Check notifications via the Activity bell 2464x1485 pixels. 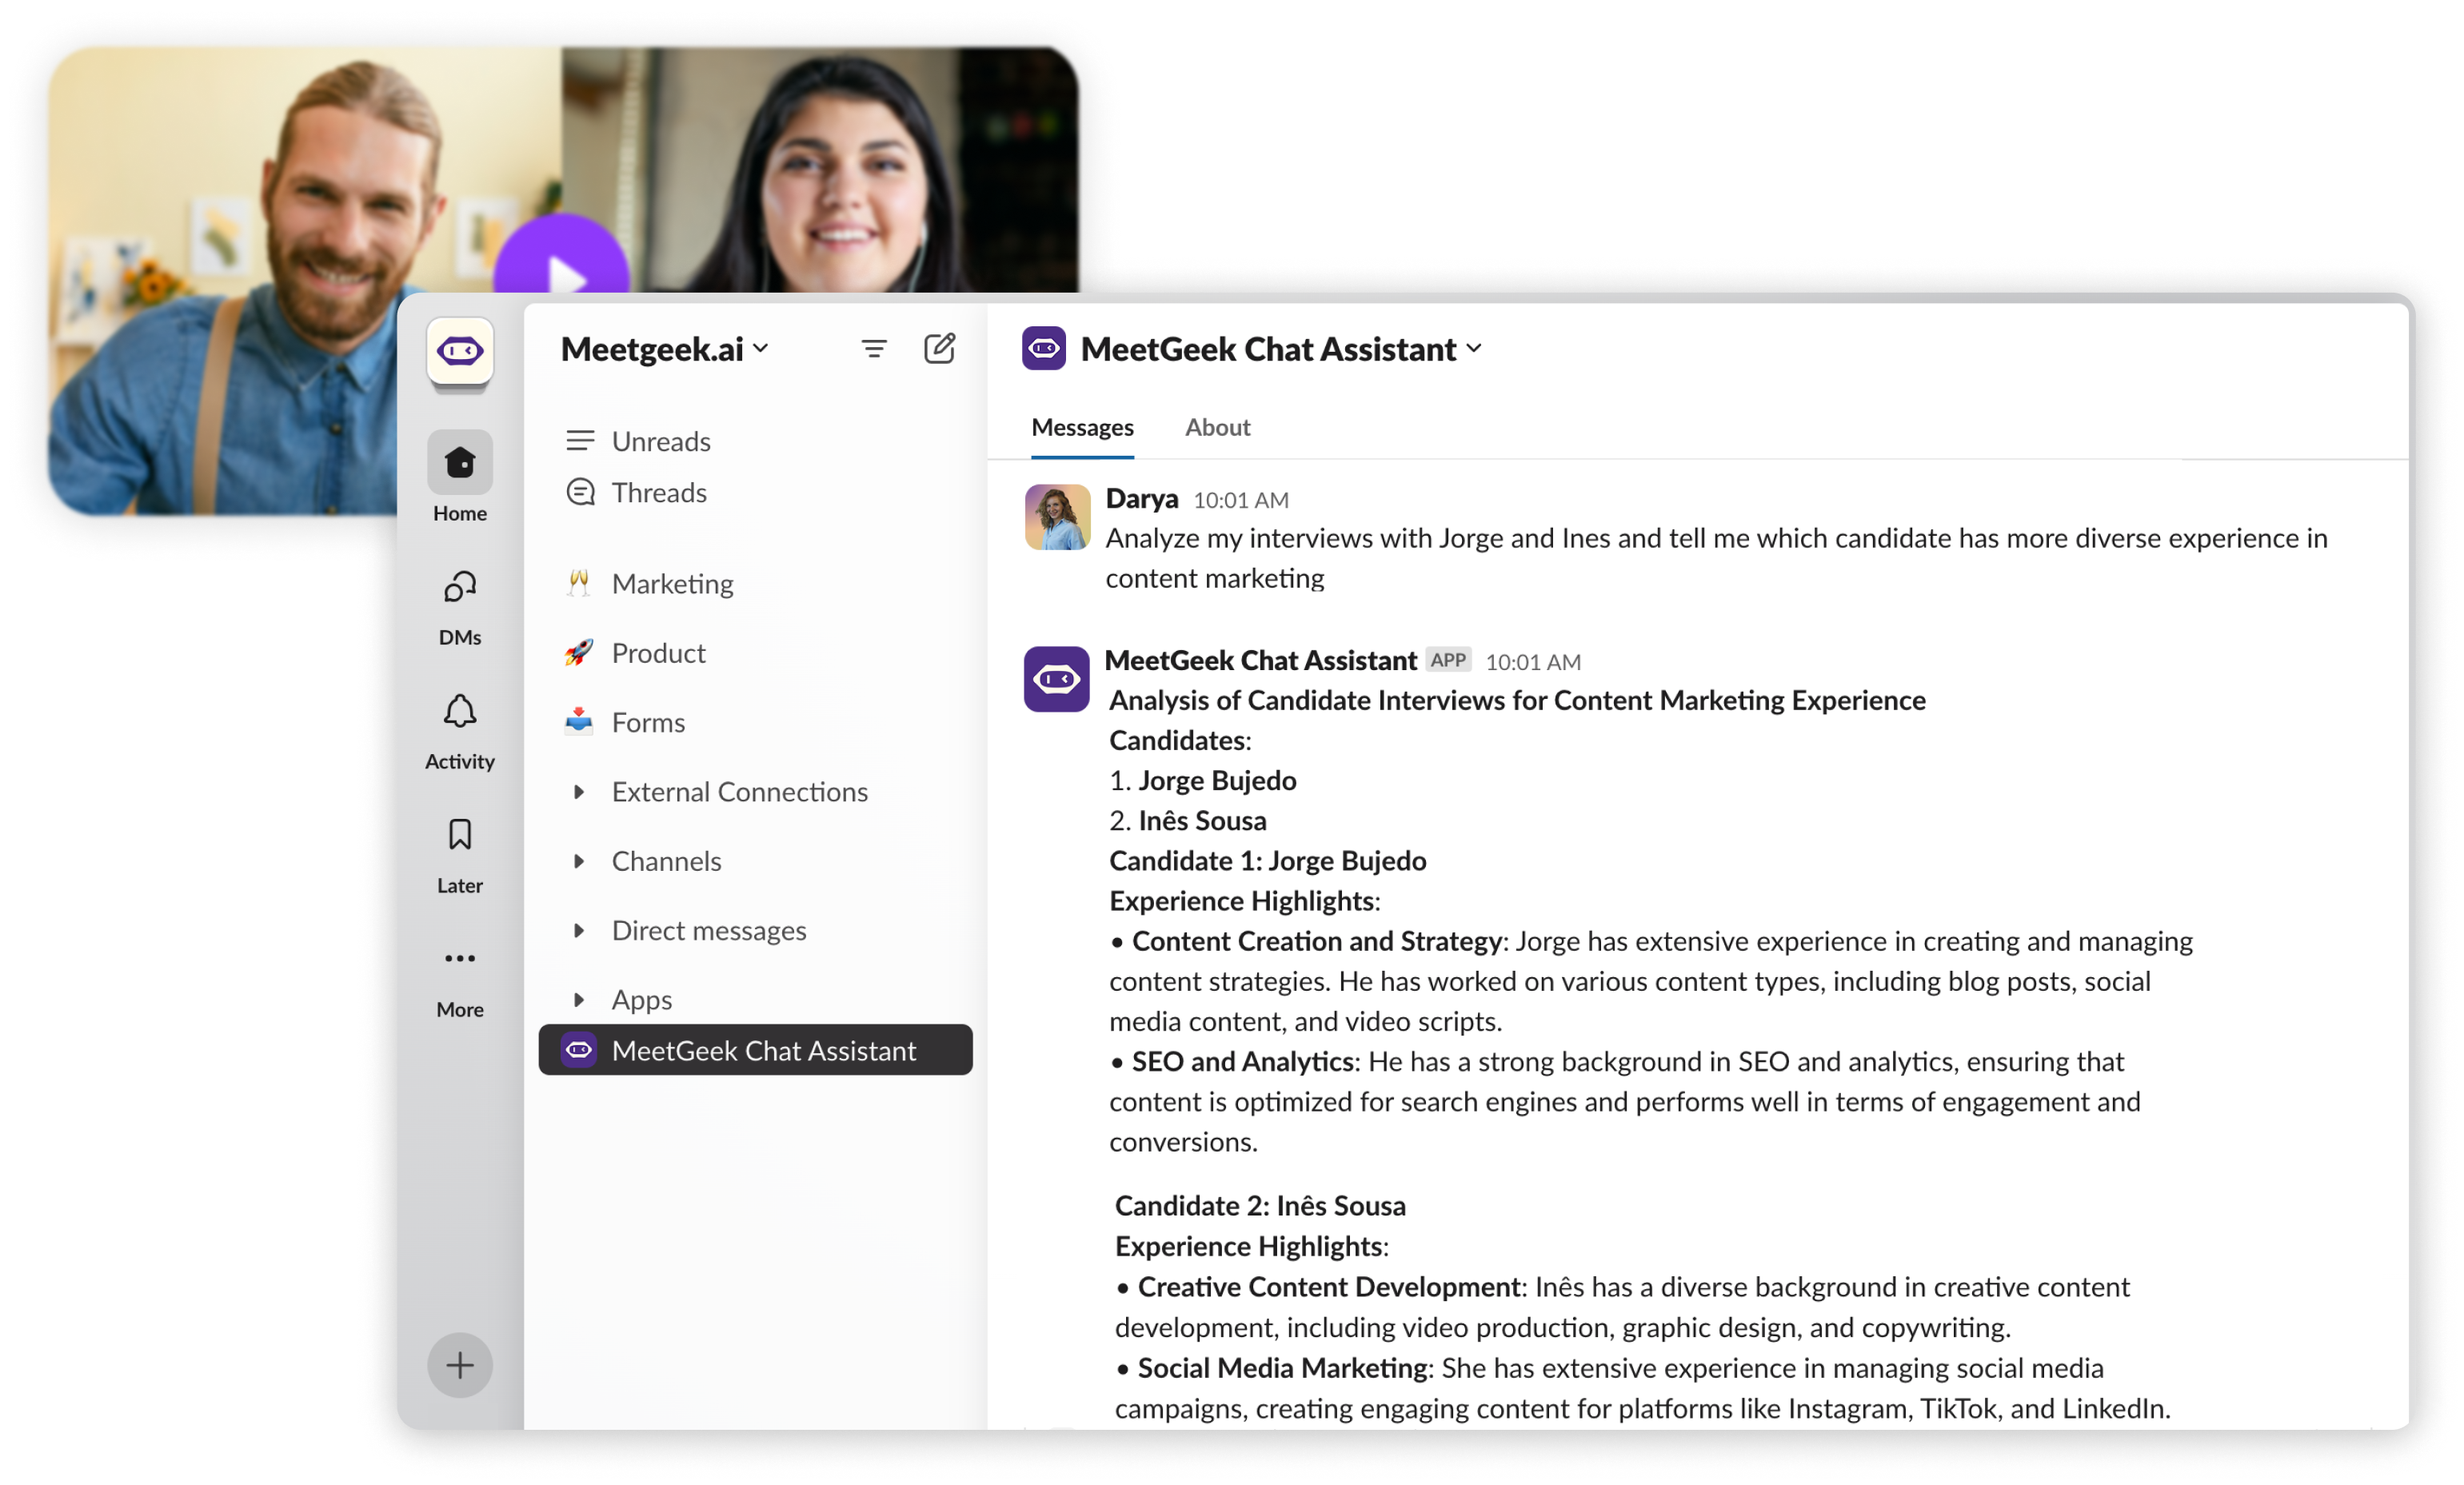(459, 712)
